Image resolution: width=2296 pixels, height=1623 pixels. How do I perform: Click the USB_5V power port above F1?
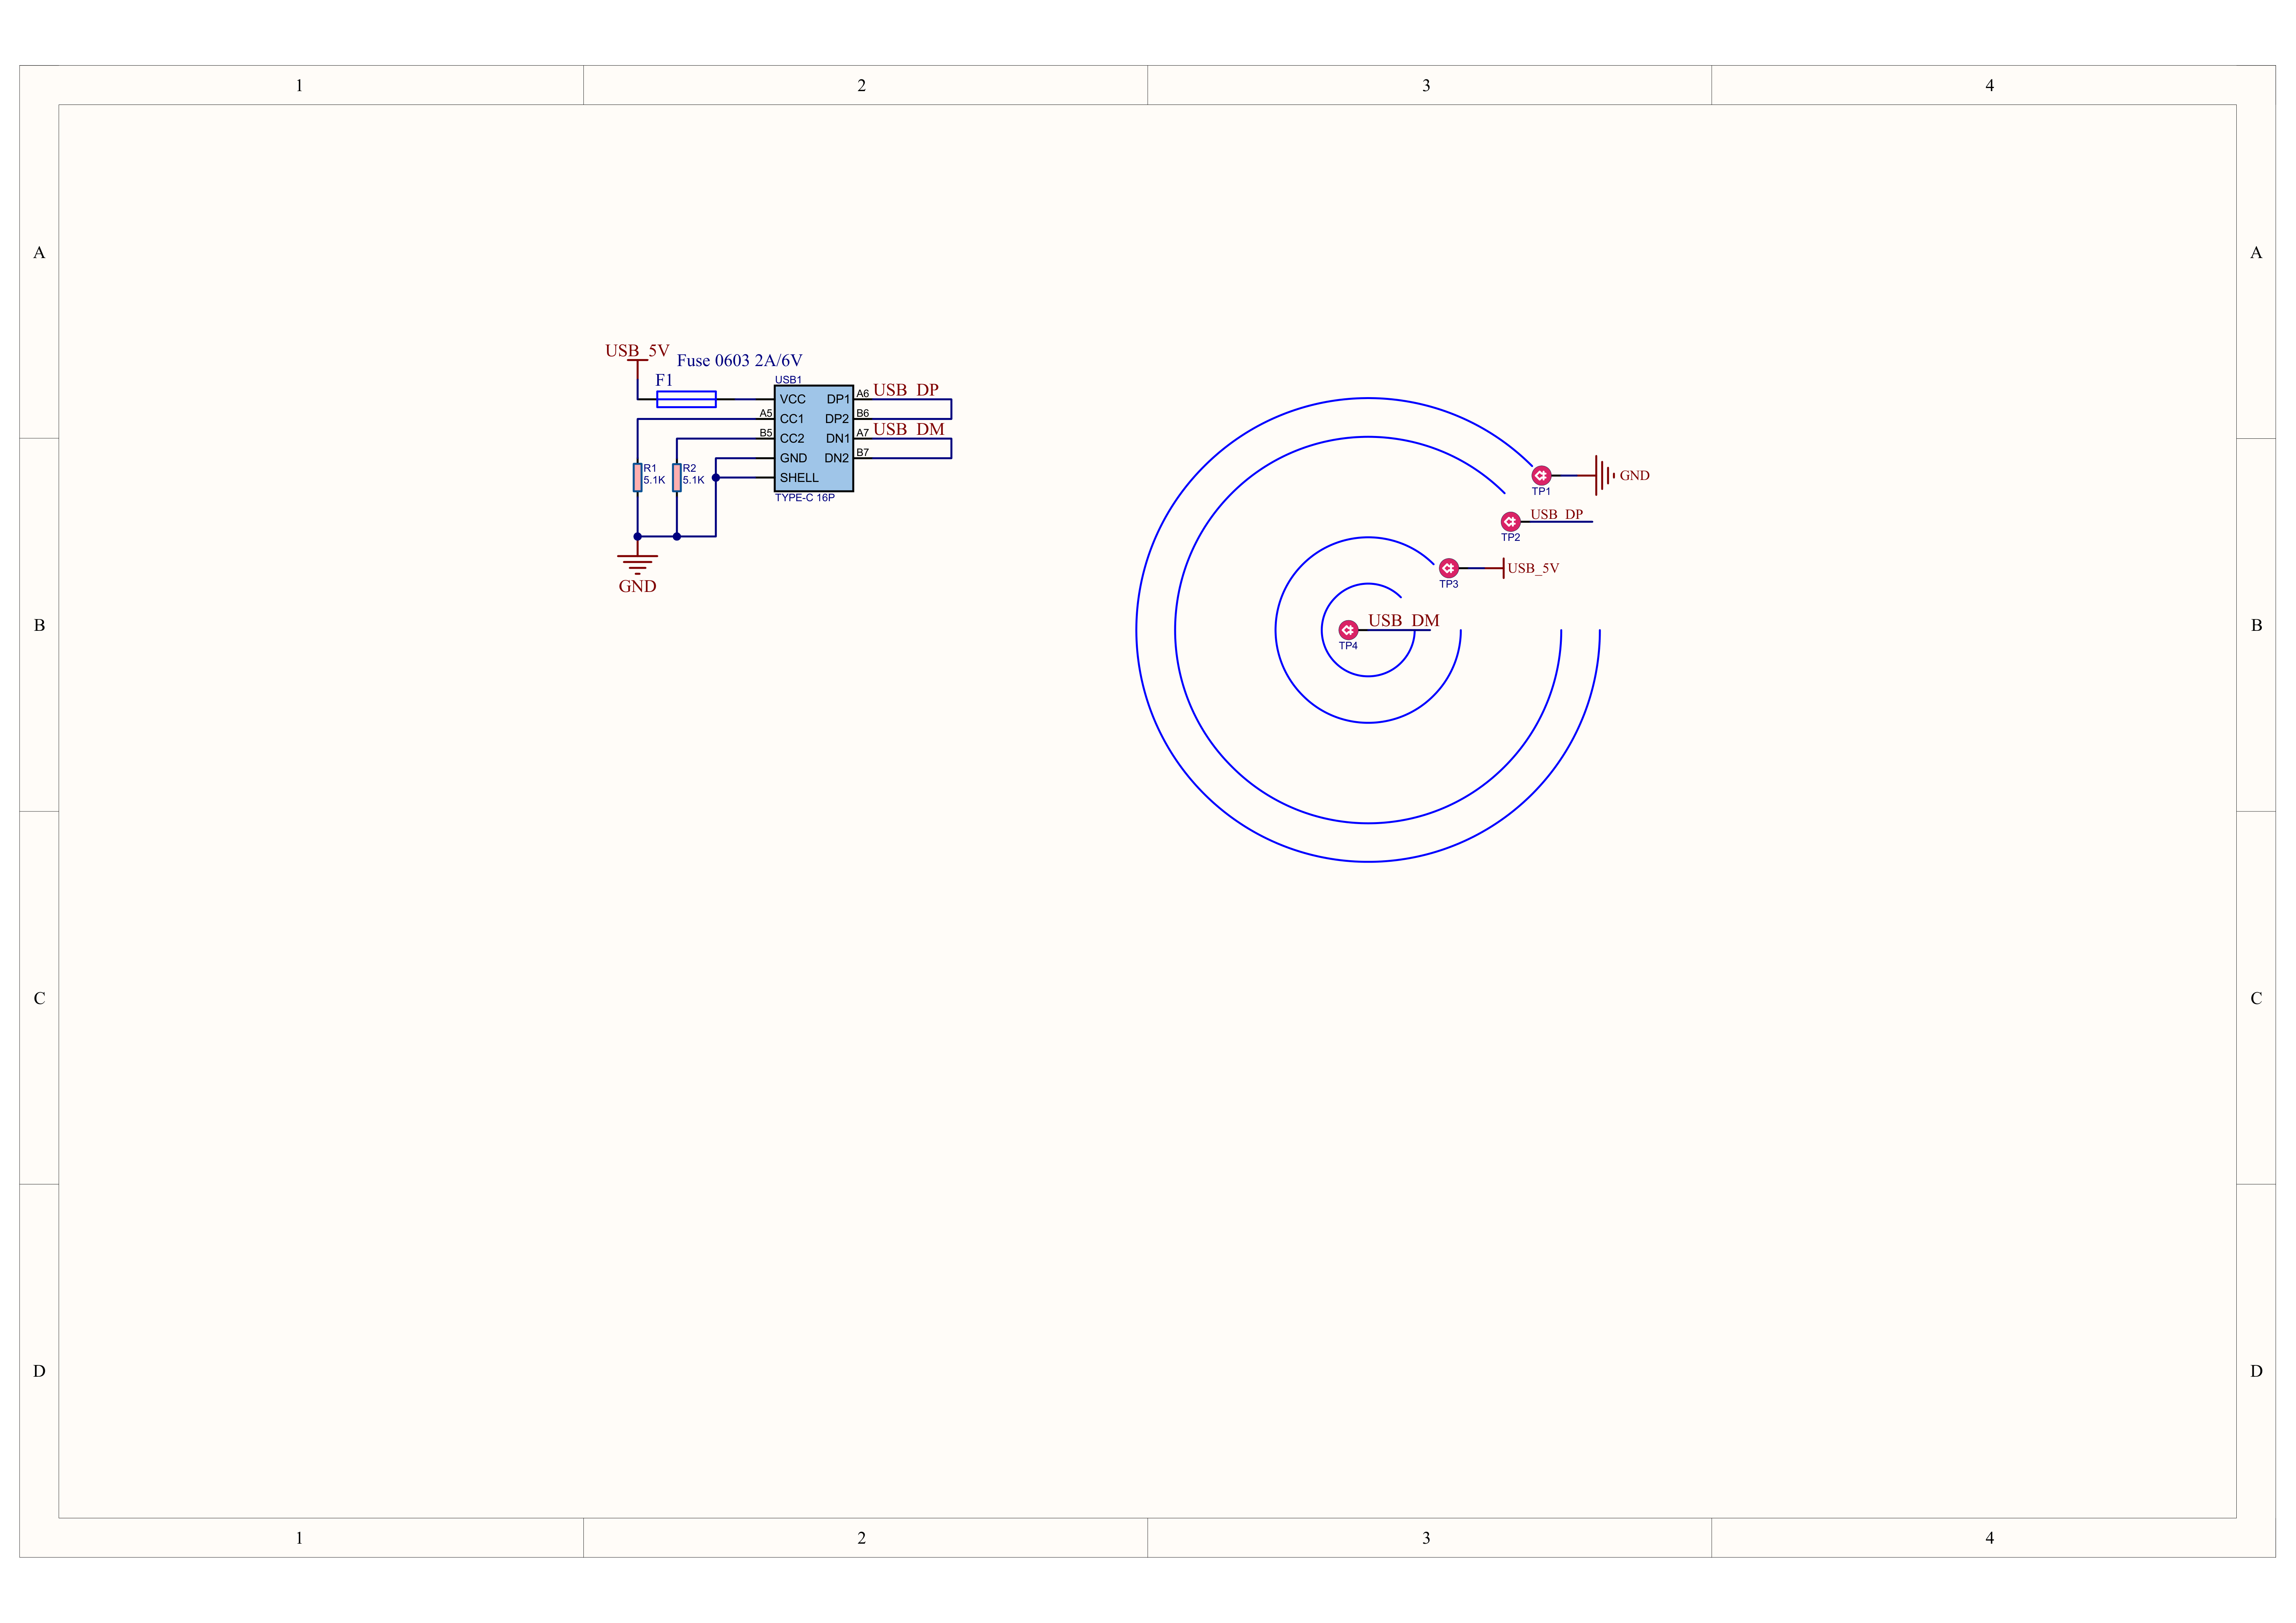coord(637,351)
